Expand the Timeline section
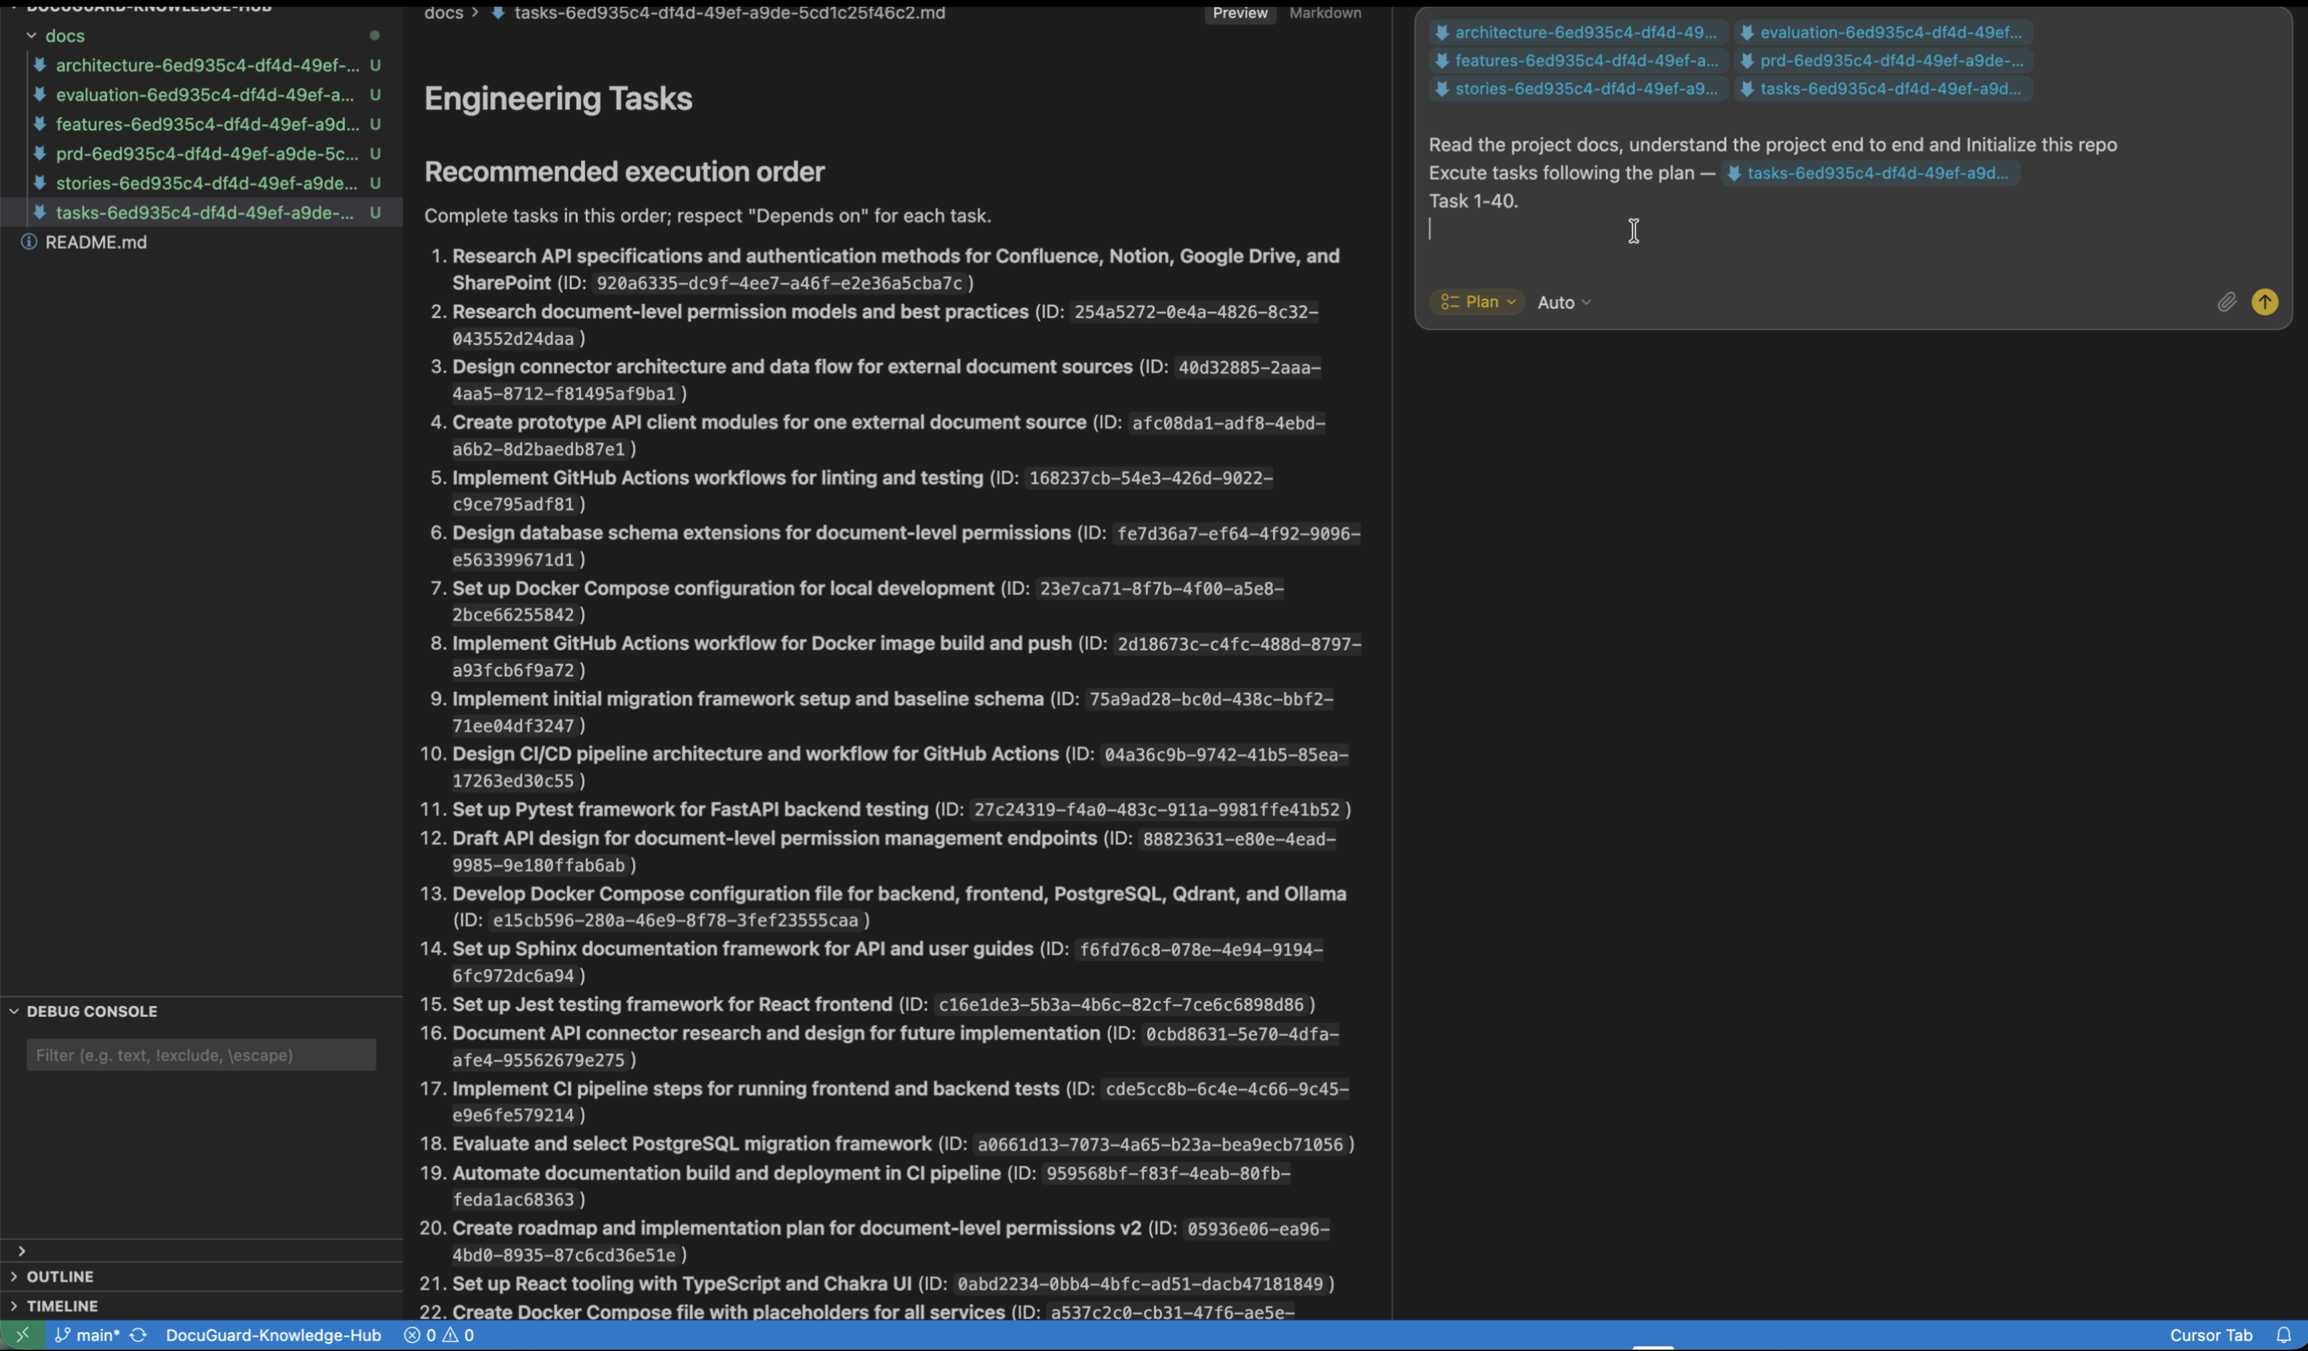Image resolution: width=2308 pixels, height=1351 pixels. (x=62, y=1306)
